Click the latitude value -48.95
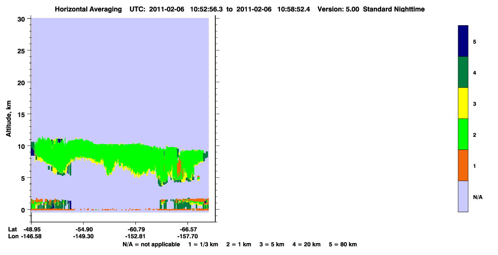This screenshot has width=498, height=255. pyautogui.click(x=31, y=229)
